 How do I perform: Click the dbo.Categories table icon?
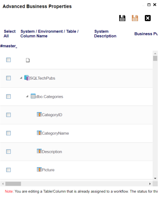[33, 96]
